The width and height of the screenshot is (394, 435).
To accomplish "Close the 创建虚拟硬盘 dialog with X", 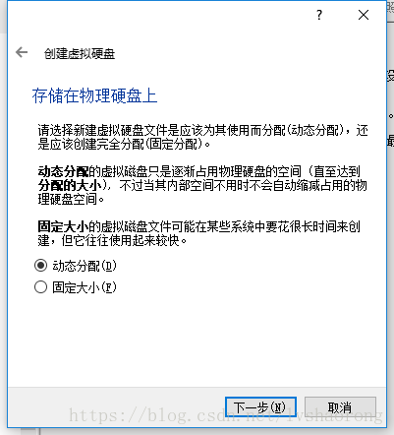I will click(x=364, y=15).
